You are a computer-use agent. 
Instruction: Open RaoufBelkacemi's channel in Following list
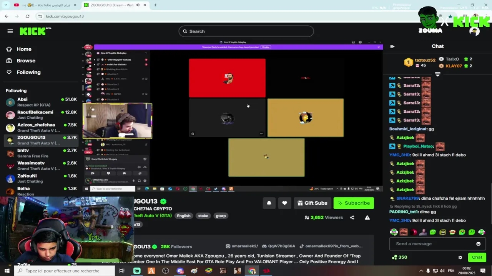[41, 115]
